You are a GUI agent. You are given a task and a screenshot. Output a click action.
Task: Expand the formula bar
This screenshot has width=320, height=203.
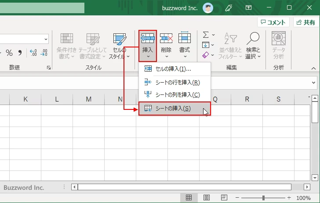click(x=314, y=83)
